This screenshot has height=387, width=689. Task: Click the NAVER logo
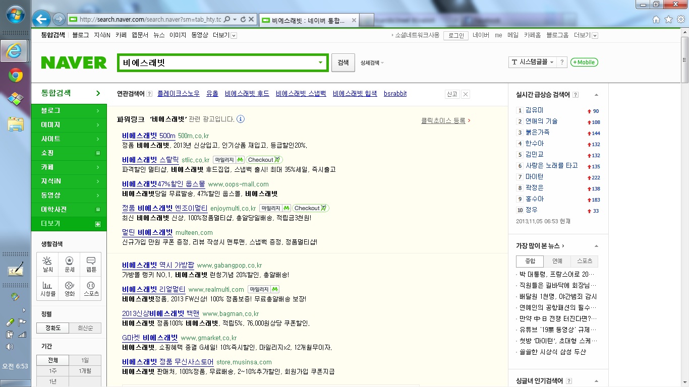[x=74, y=63]
